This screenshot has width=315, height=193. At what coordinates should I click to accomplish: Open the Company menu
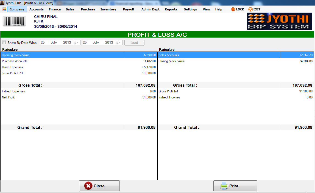[x=17, y=9]
